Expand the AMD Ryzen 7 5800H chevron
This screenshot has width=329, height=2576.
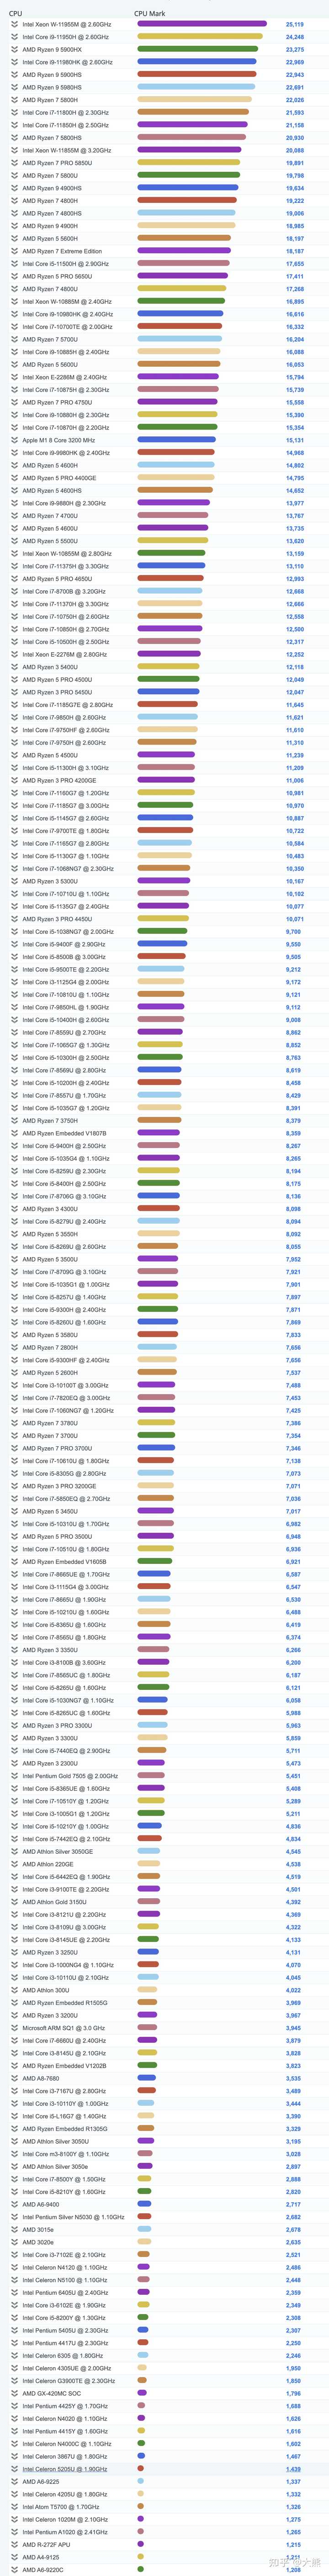click(x=14, y=100)
